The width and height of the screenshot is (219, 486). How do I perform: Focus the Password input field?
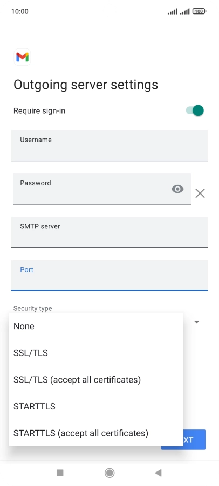(102, 189)
